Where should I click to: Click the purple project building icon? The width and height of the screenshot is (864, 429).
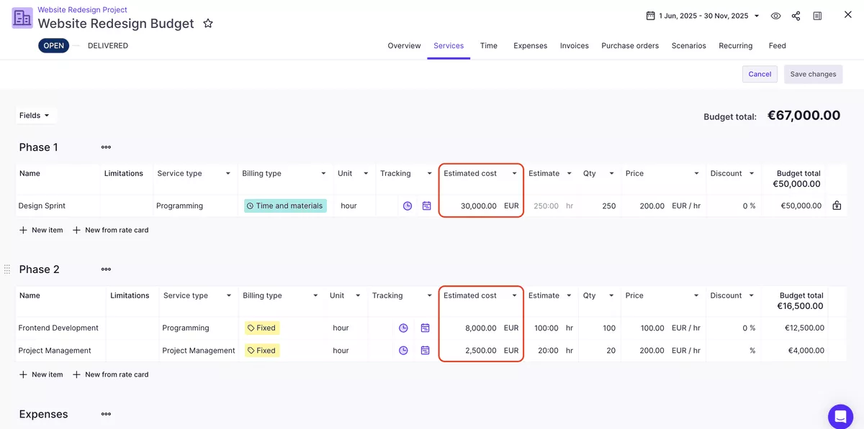point(22,18)
